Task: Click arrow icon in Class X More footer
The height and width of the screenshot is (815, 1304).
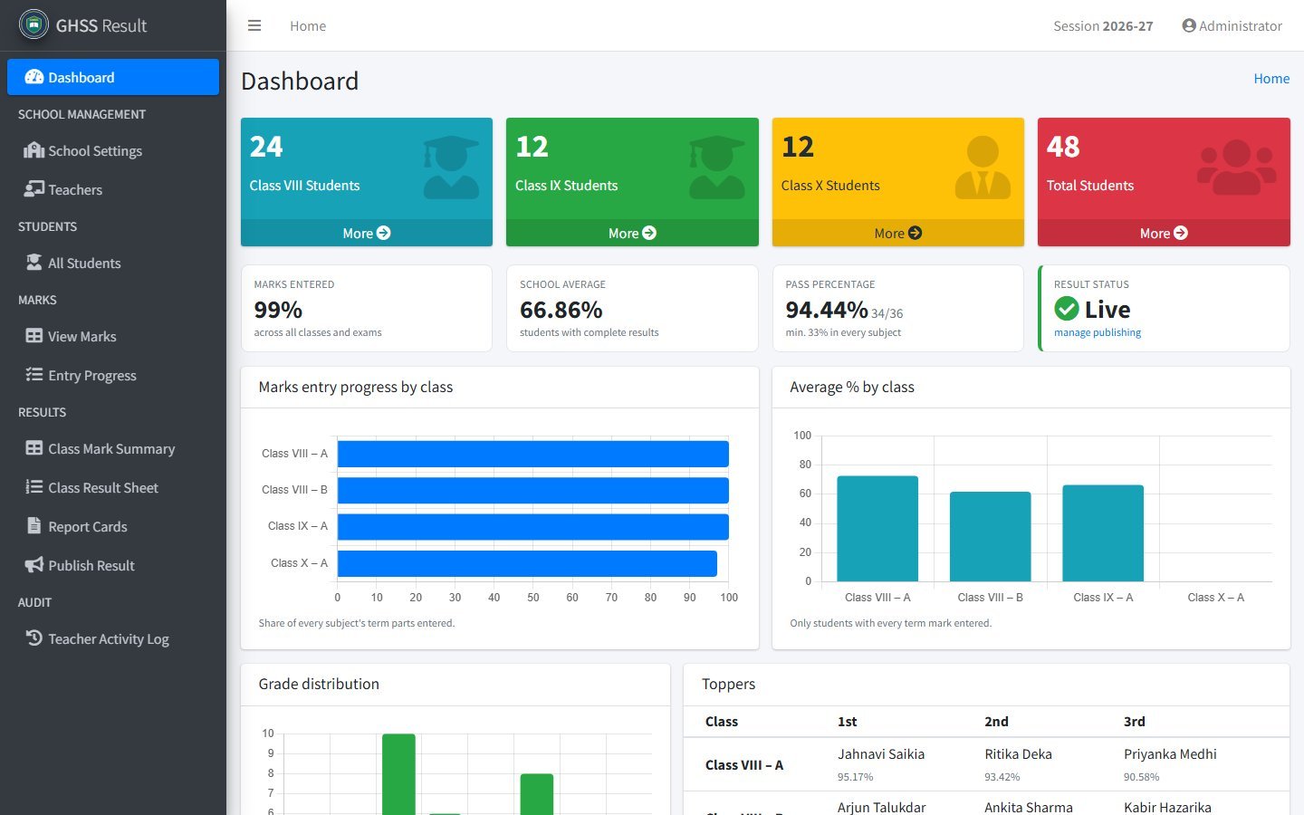Action: [x=916, y=233]
